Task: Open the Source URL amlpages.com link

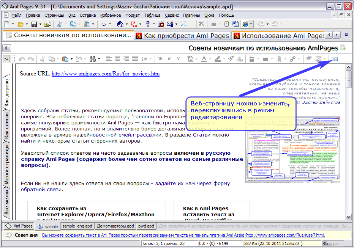Action: click(106, 74)
